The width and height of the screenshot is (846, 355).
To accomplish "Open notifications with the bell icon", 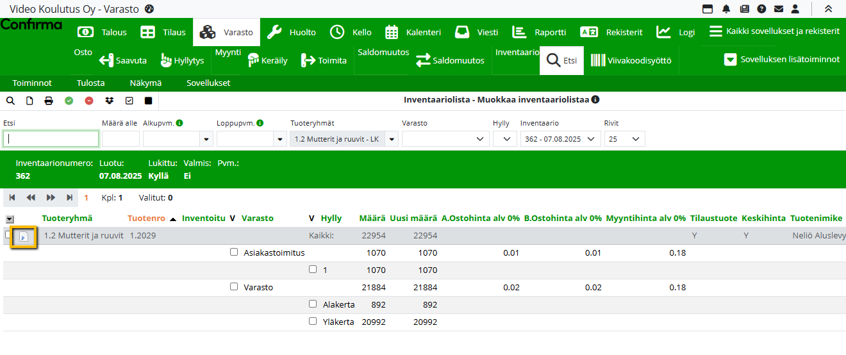I will point(726,9).
